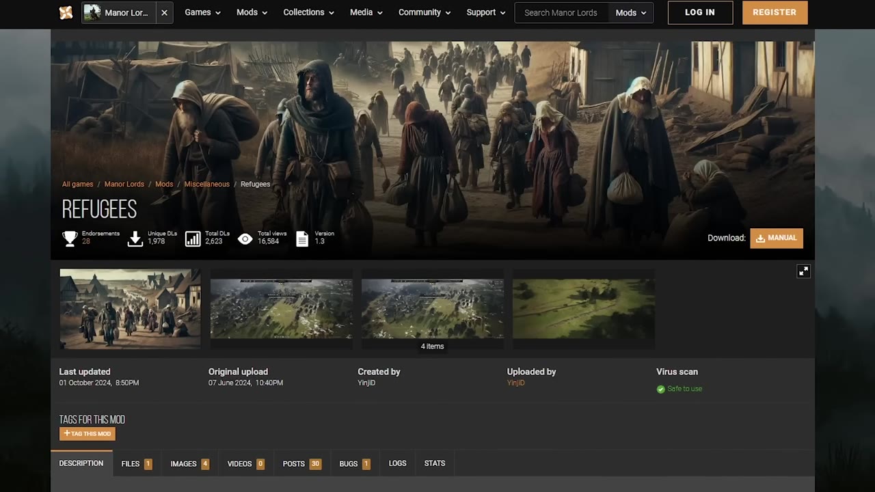Screen dimensions: 875x492
Task: Expand the Media menu
Action: tap(366, 12)
